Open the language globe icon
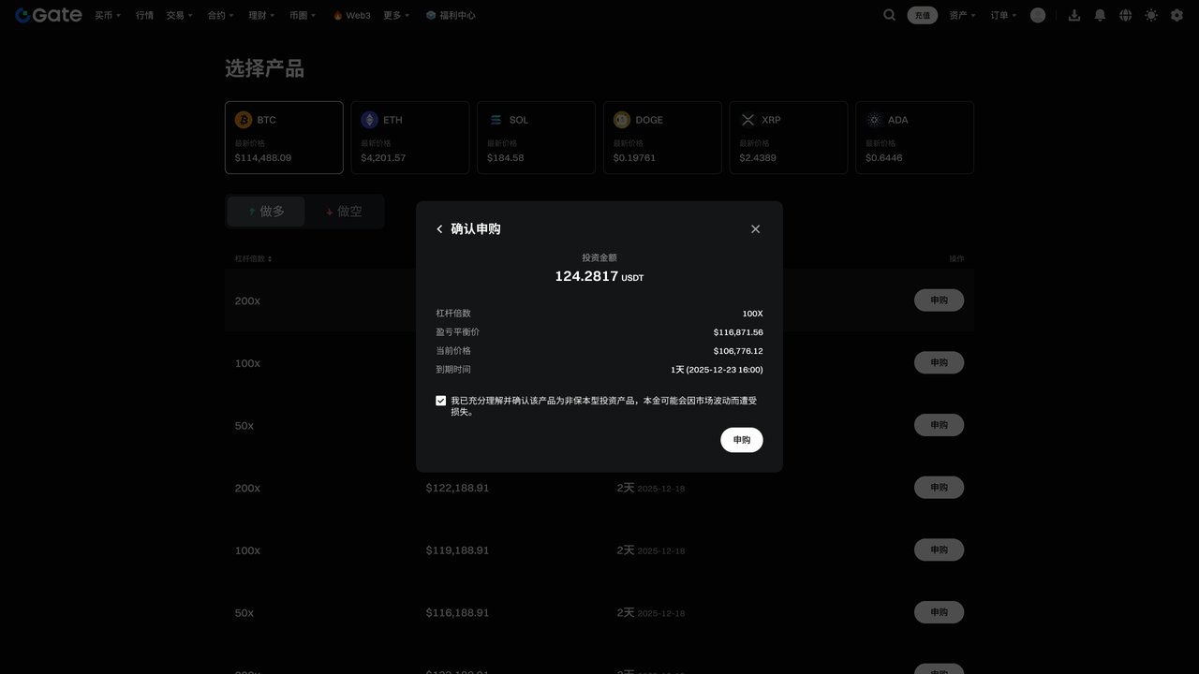 pos(1125,15)
